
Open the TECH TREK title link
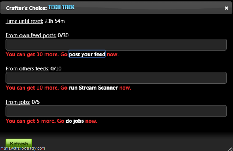pyautogui.click(x=61, y=7)
